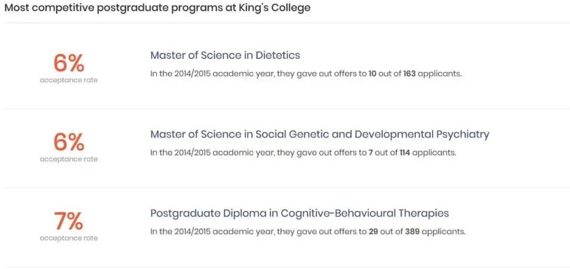
Task: Open Social Genetic and Developmental Psychiatry program
Action: 319,134
